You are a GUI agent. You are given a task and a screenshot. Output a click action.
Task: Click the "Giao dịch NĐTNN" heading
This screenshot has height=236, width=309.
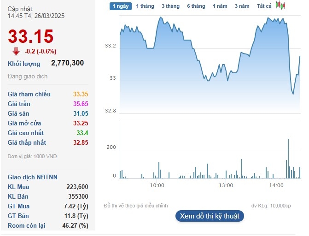33,177
